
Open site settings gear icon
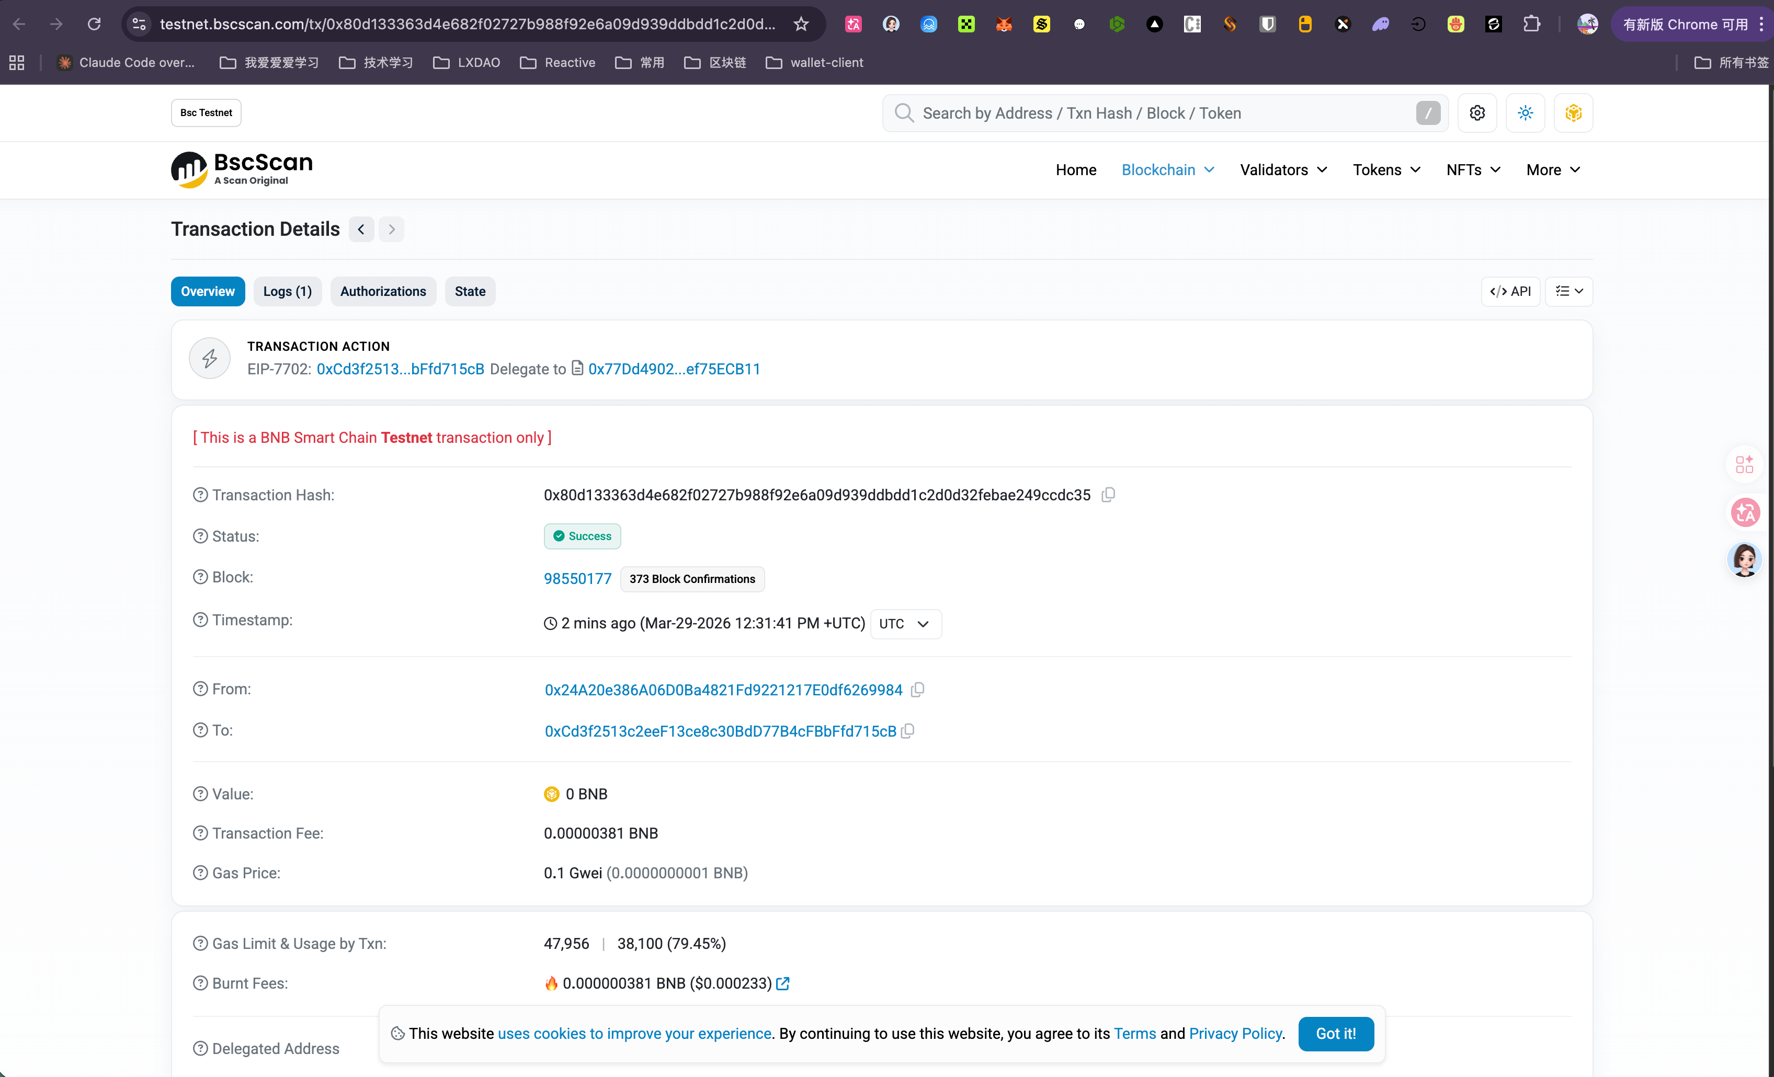tap(1476, 113)
